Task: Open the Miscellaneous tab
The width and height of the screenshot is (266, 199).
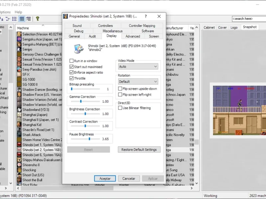Action: point(112,31)
